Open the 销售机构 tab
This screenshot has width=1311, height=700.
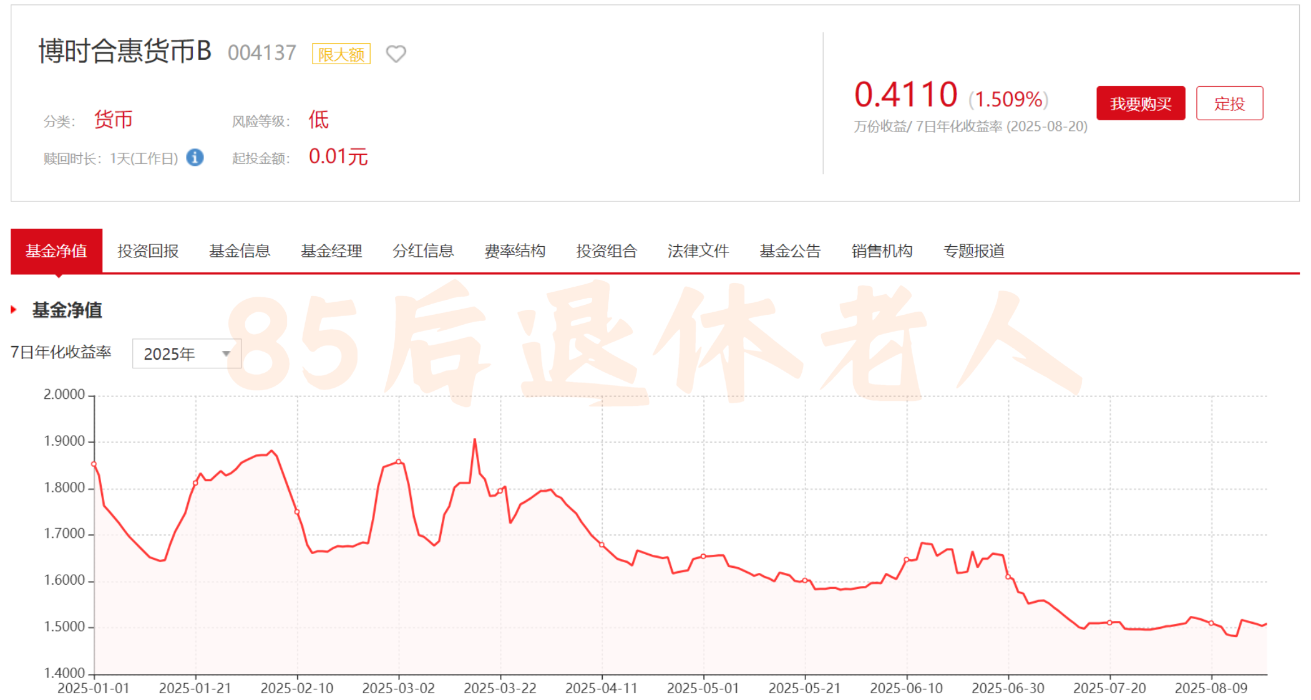882,251
